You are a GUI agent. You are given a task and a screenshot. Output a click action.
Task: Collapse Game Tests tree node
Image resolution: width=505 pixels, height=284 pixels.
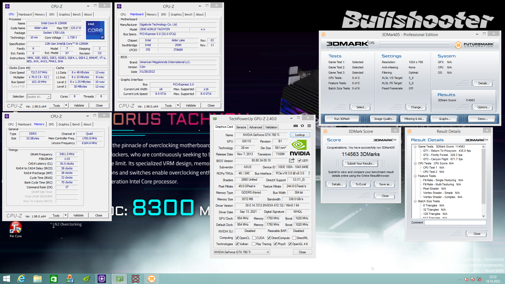(x=415, y=146)
